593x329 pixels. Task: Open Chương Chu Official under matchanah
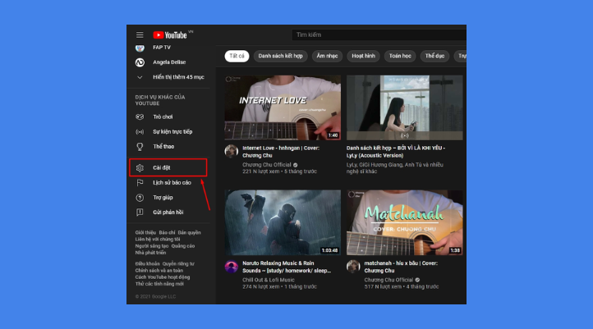point(388,280)
